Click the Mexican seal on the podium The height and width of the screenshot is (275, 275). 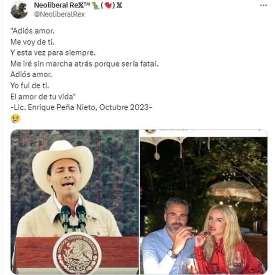coord(77,253)
